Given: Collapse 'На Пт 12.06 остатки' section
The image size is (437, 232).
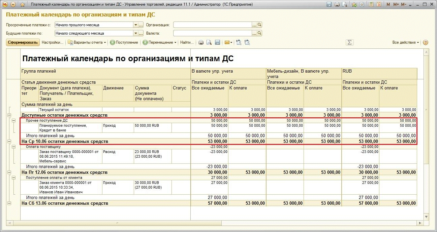Looking at the screenshot, I should tap(9, 172).
